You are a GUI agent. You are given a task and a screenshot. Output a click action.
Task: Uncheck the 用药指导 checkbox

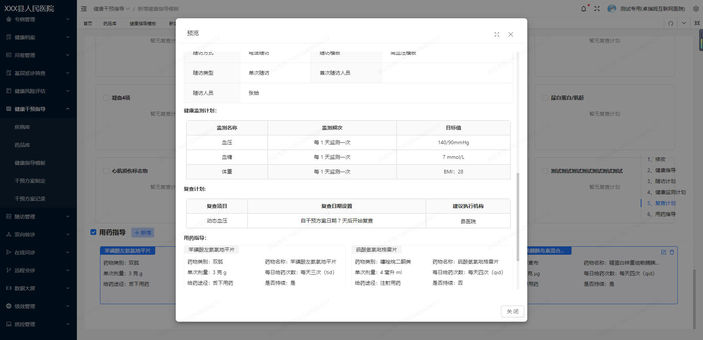(93, 232)
